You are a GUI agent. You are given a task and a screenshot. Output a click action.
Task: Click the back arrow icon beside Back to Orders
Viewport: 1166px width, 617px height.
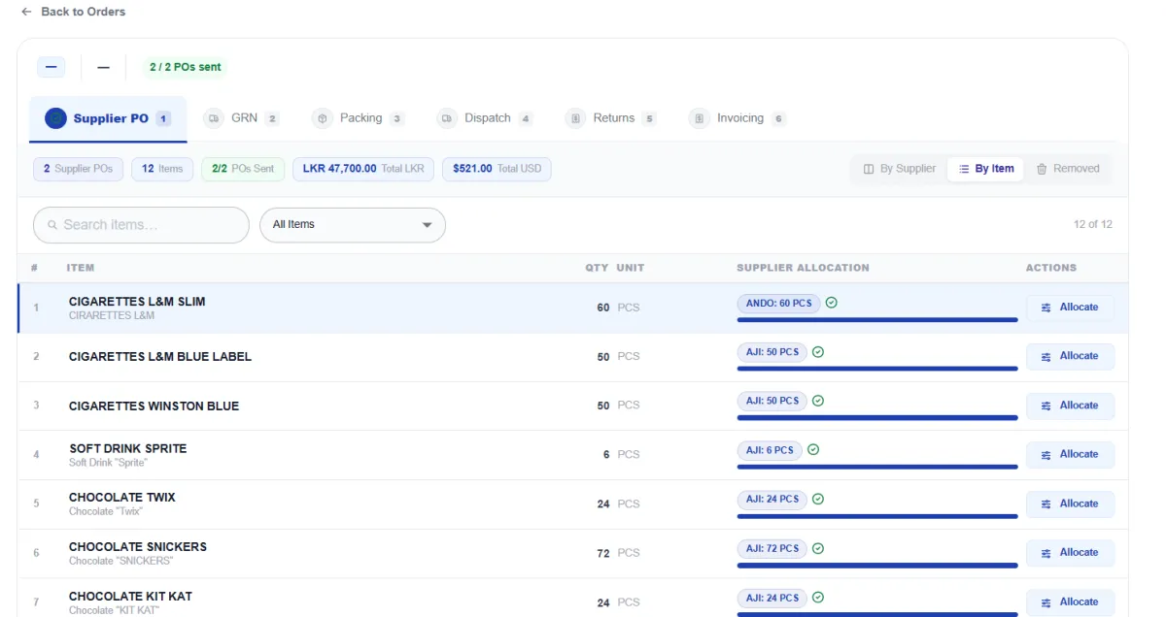[26, 12]
